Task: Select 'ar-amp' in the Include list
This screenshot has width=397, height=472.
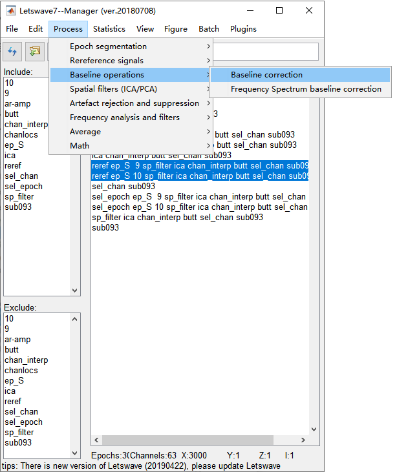Action: [x=17, y=104]
